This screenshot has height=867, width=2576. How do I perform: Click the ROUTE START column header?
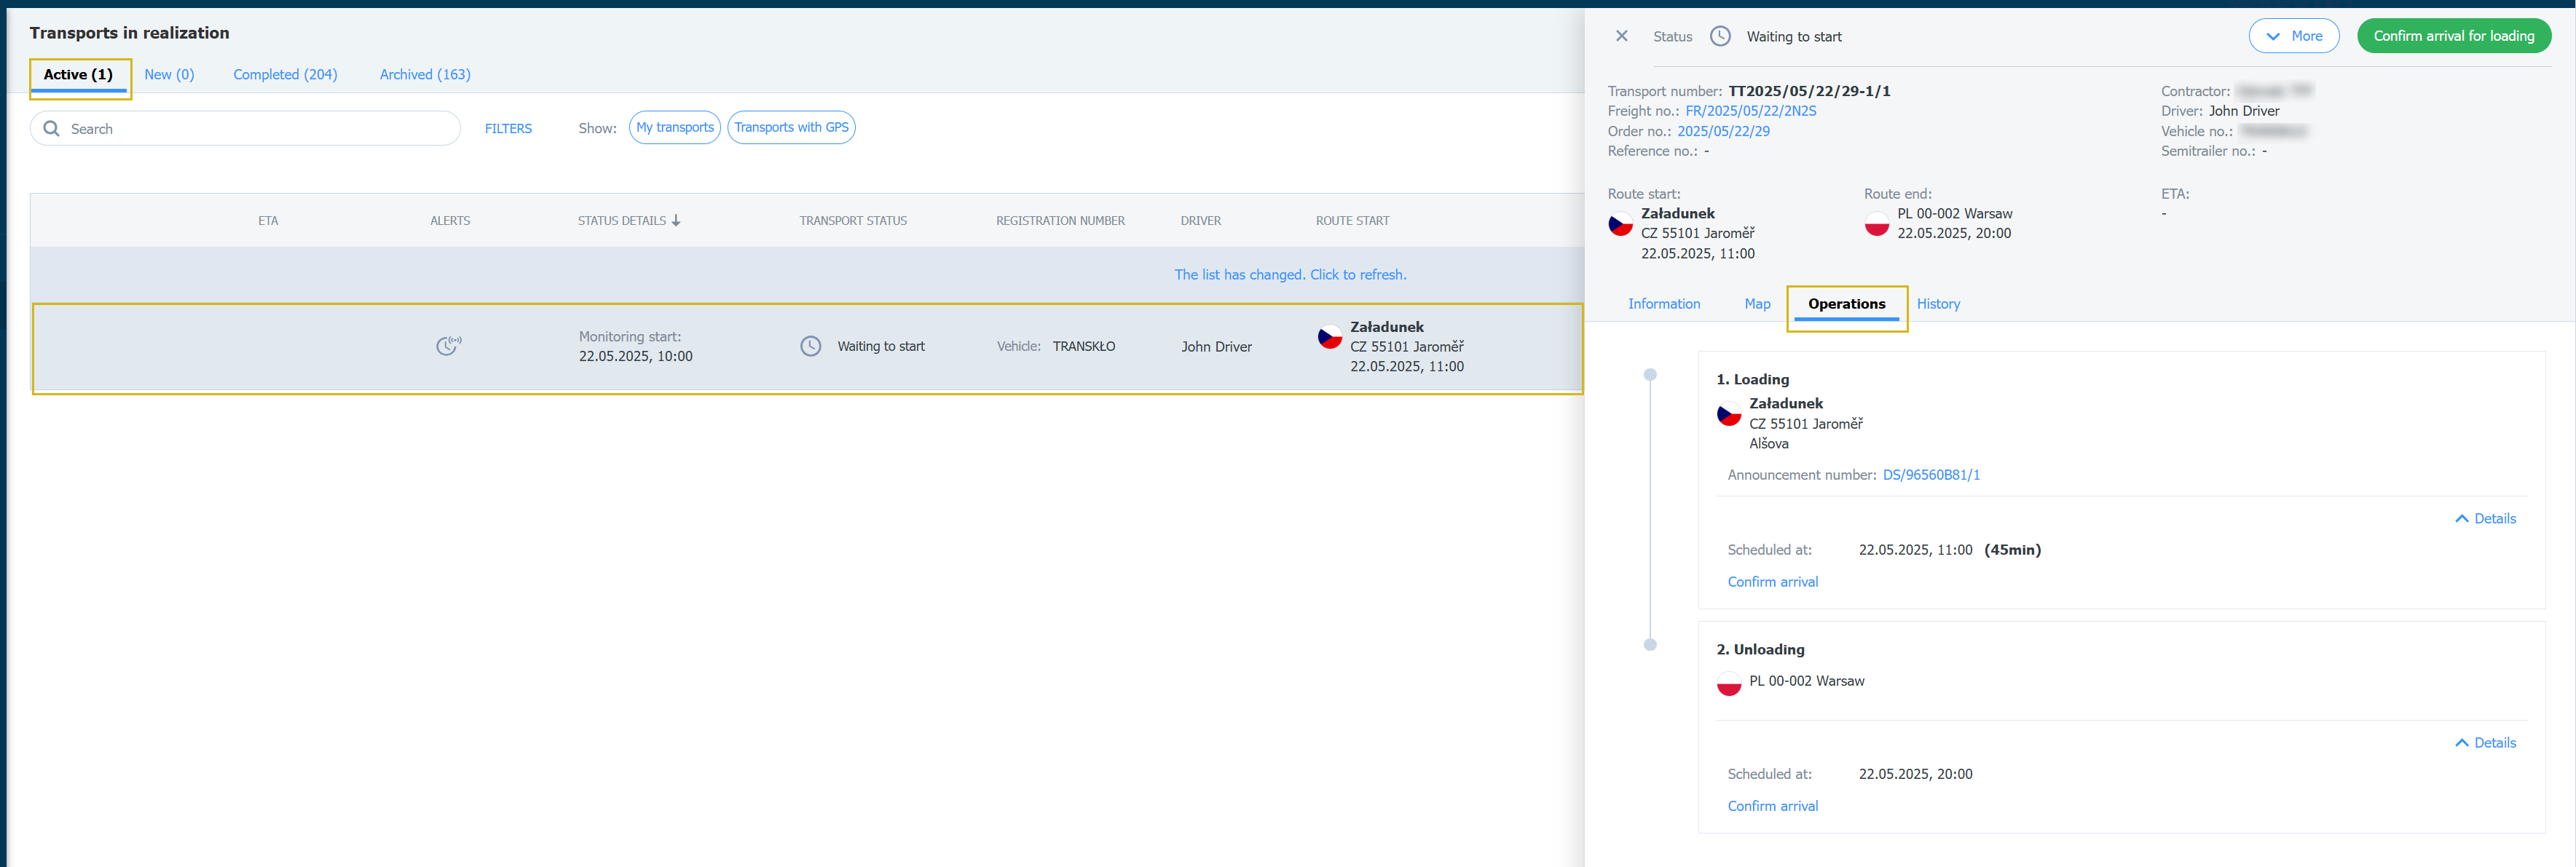click(1352, 221)
